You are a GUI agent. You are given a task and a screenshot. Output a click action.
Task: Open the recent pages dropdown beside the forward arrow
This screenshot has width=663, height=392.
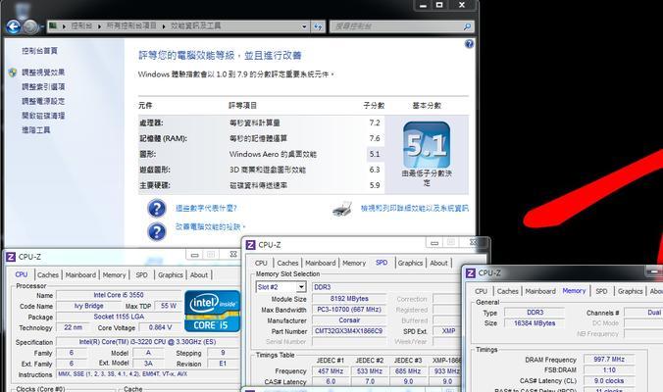pyautogui.click(x=41, y=27)
